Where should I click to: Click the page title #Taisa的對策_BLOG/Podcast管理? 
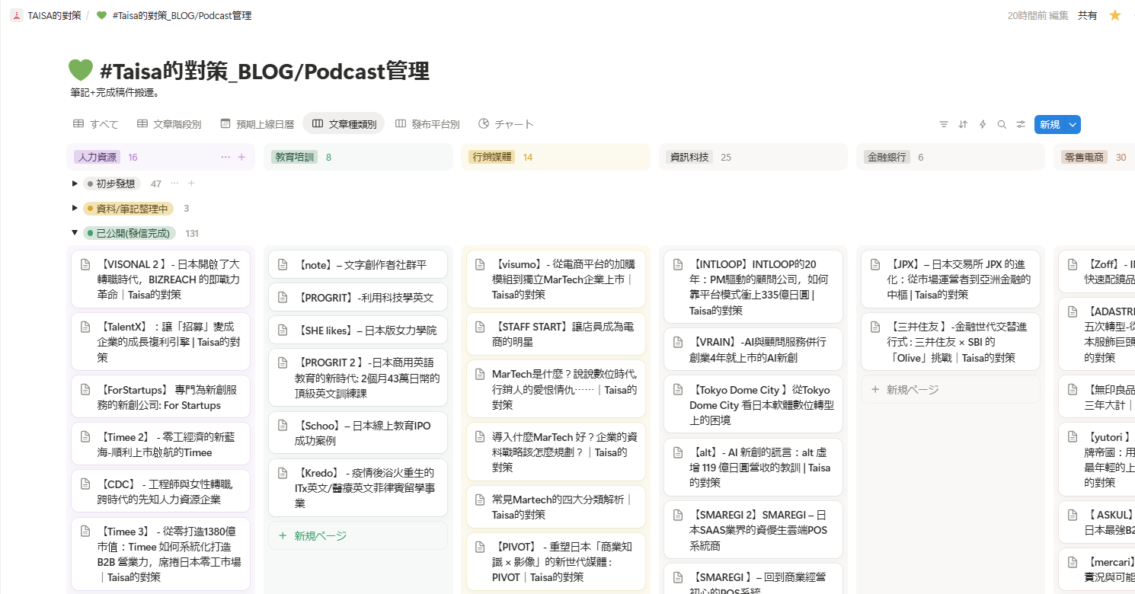264,71
